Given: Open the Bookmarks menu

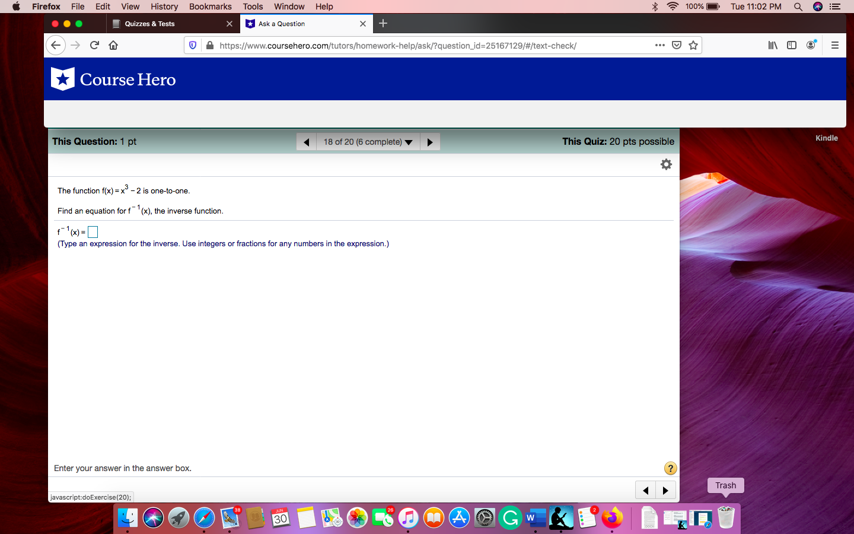Looking at the screenshot, I should [x=211, y=7].
